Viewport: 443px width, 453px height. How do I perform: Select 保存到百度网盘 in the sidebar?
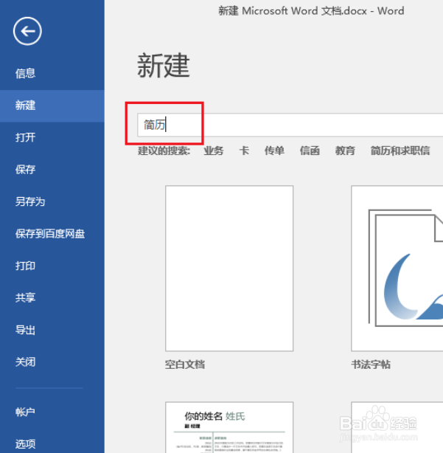50,234
